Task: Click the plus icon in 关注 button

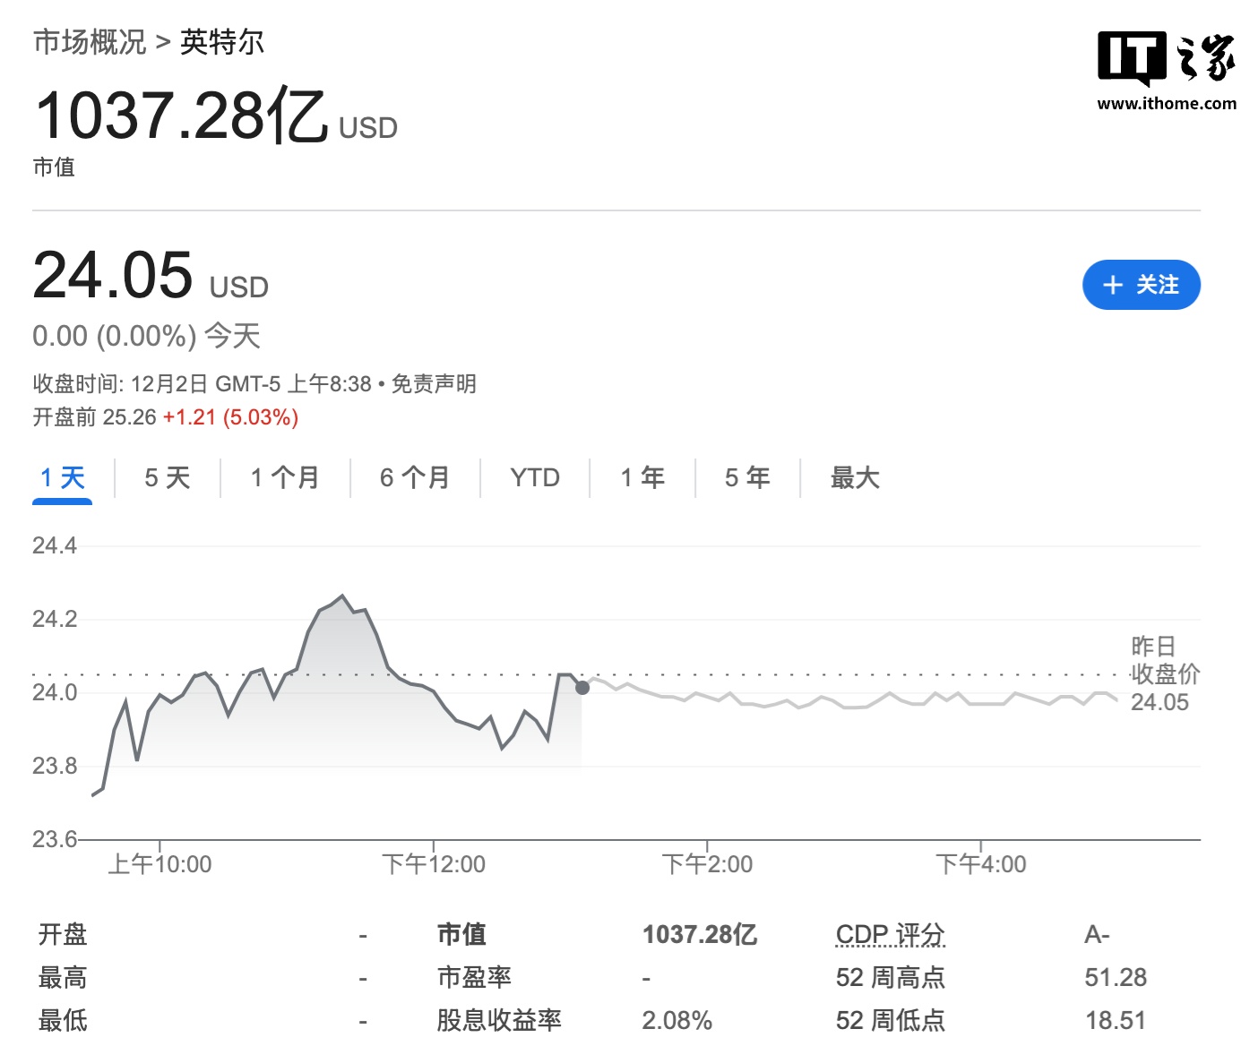Action: pyautogui.click(x=1113, y=285)
